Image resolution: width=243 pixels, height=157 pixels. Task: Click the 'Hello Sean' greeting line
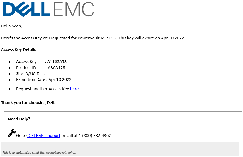coord(12,26)
